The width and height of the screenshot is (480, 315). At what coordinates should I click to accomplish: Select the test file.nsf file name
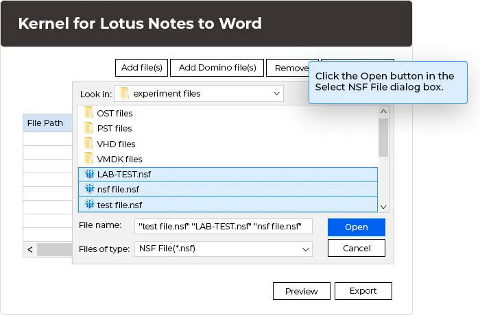tap(119, 205)
